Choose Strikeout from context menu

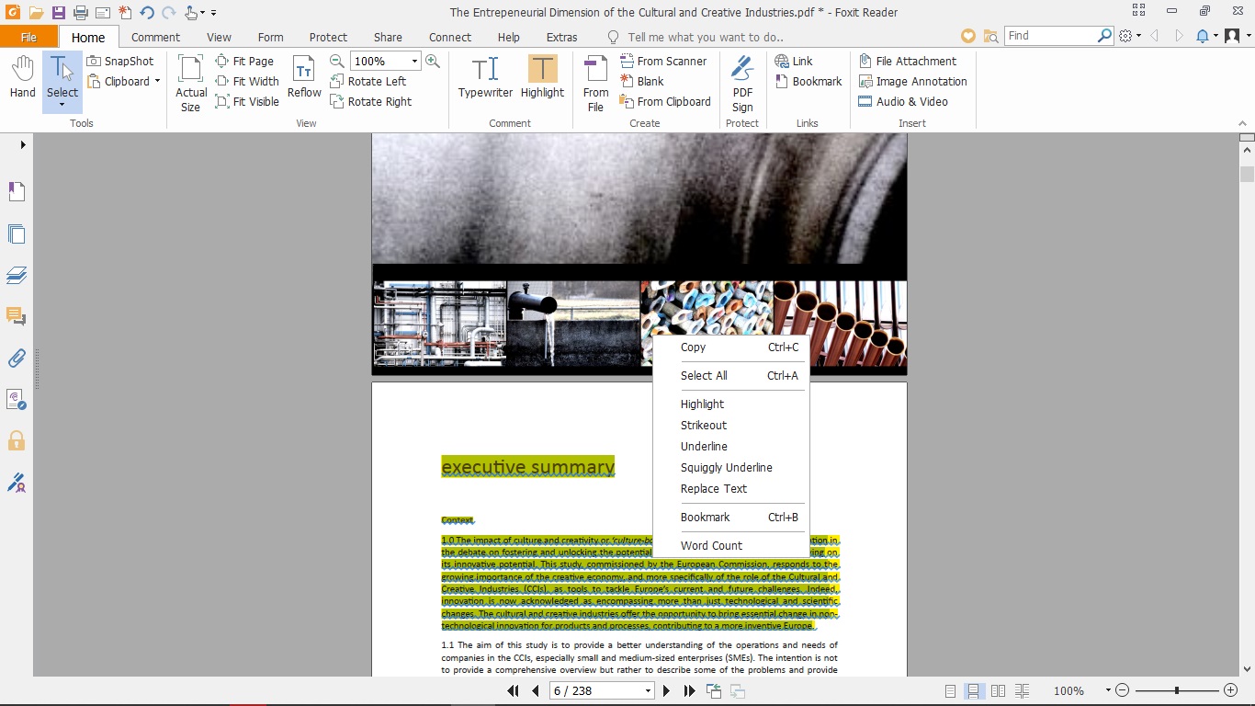click(x=732, y=425)
